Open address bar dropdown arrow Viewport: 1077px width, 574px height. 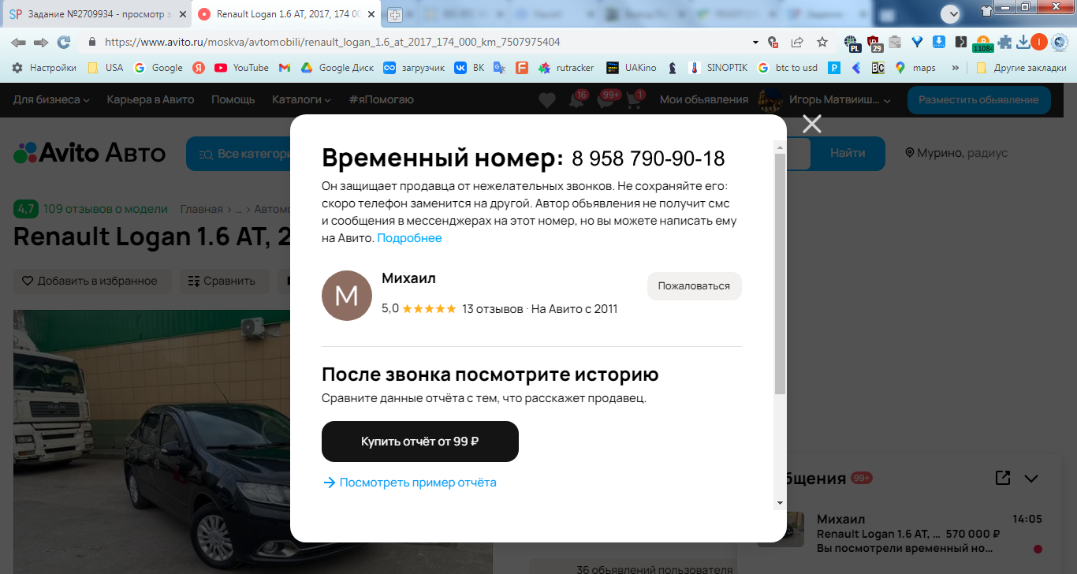(755, 42)
